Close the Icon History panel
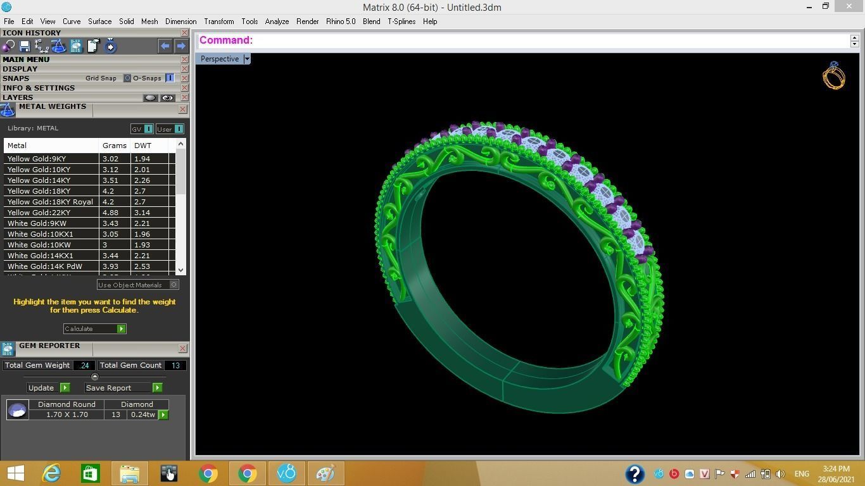Viewport: 865px width, 486px height. coord(184,33)
